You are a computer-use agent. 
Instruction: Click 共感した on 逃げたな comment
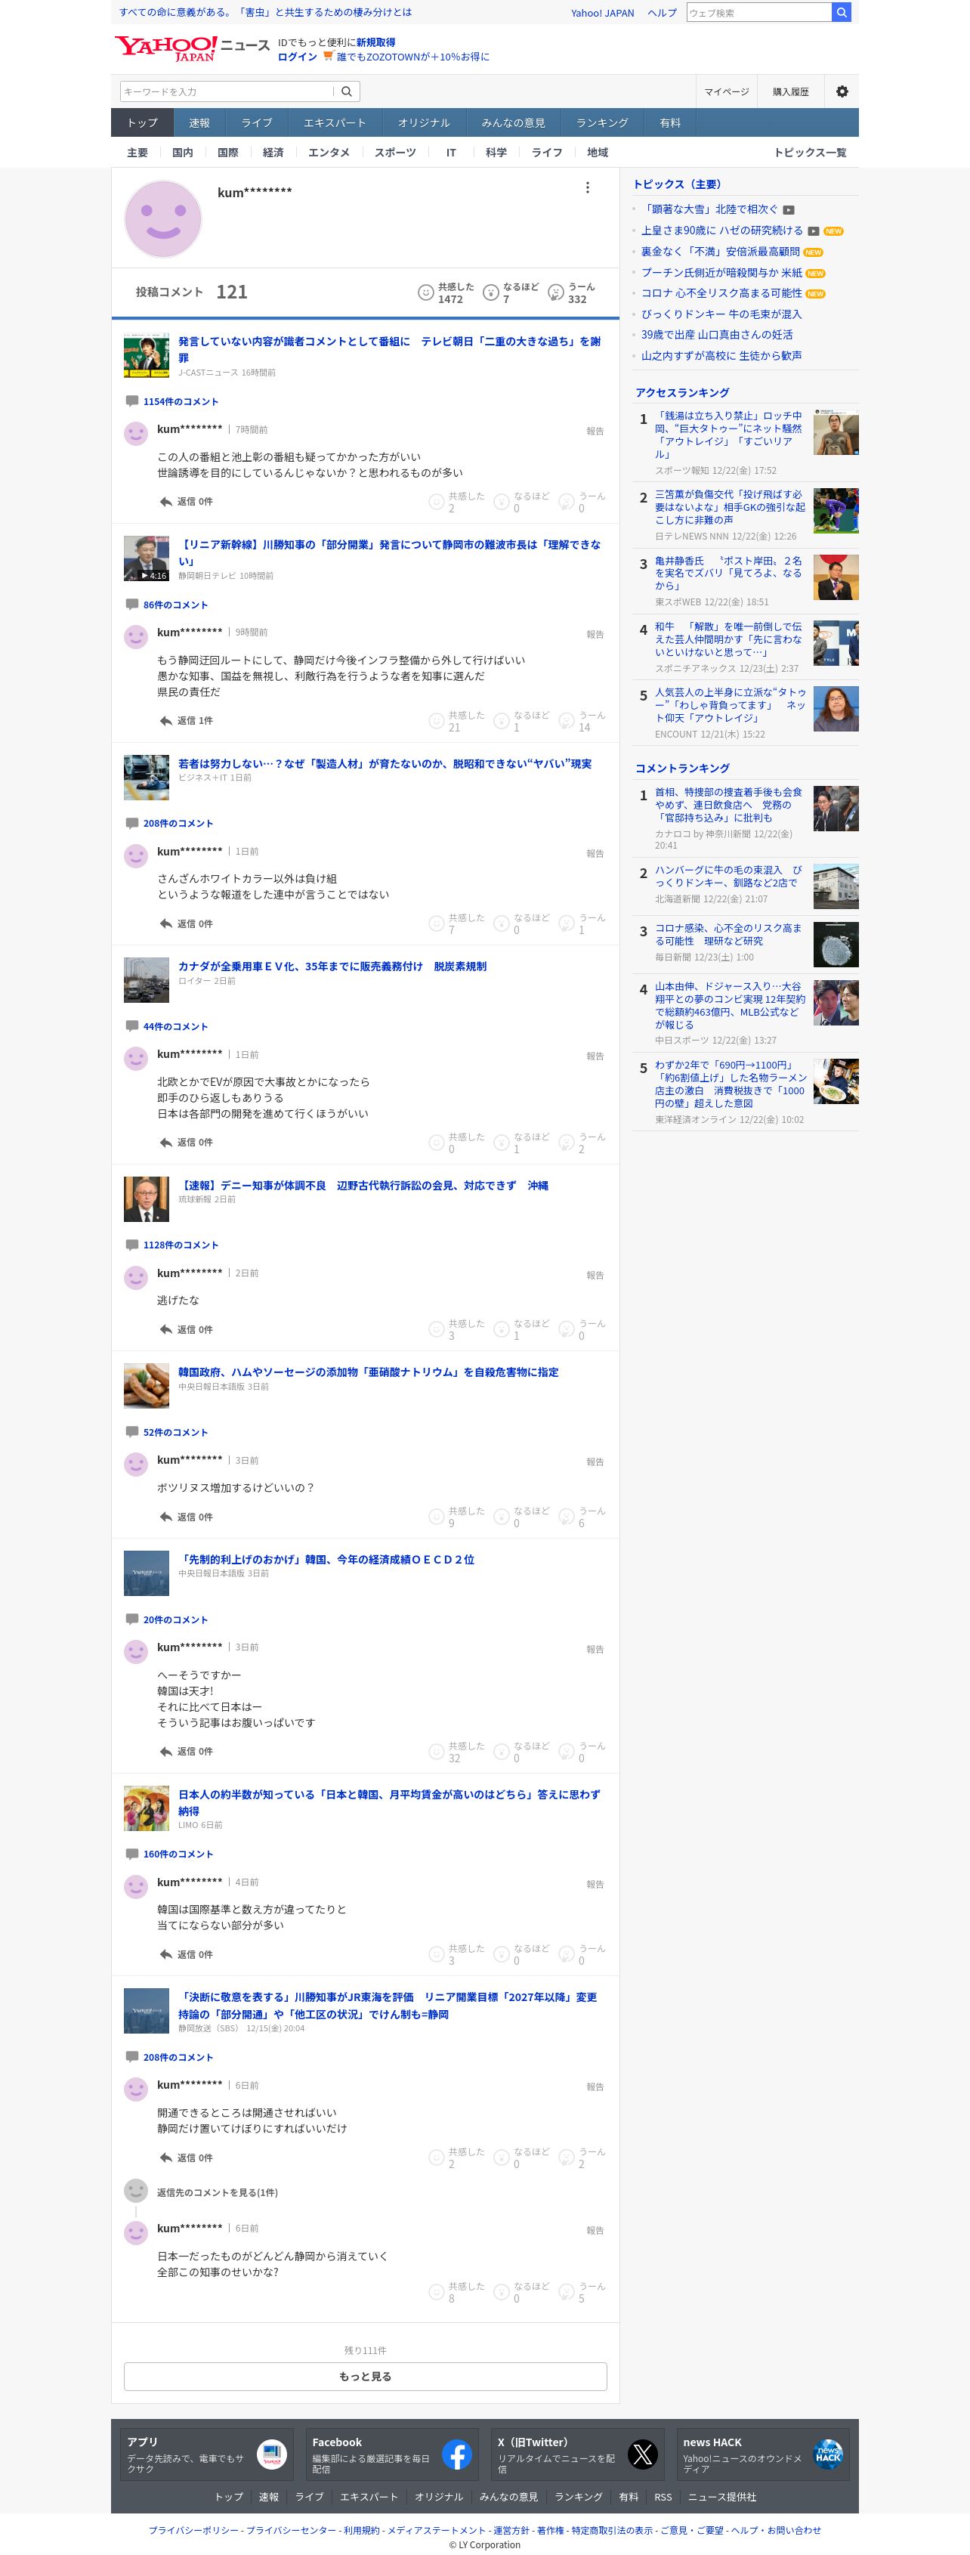point(437,1329)
